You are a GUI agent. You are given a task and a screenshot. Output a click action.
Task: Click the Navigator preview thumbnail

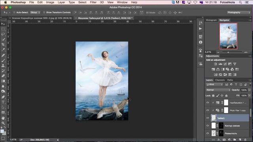click(x=228, y=36)
